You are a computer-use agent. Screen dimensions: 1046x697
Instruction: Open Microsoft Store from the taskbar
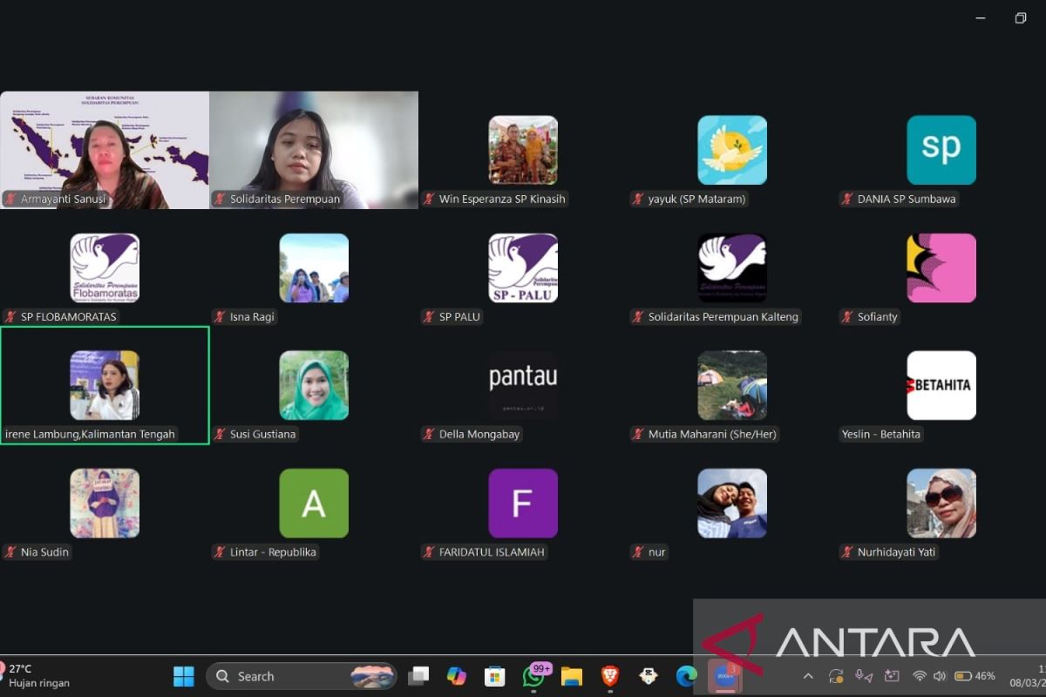pos(495,676)
